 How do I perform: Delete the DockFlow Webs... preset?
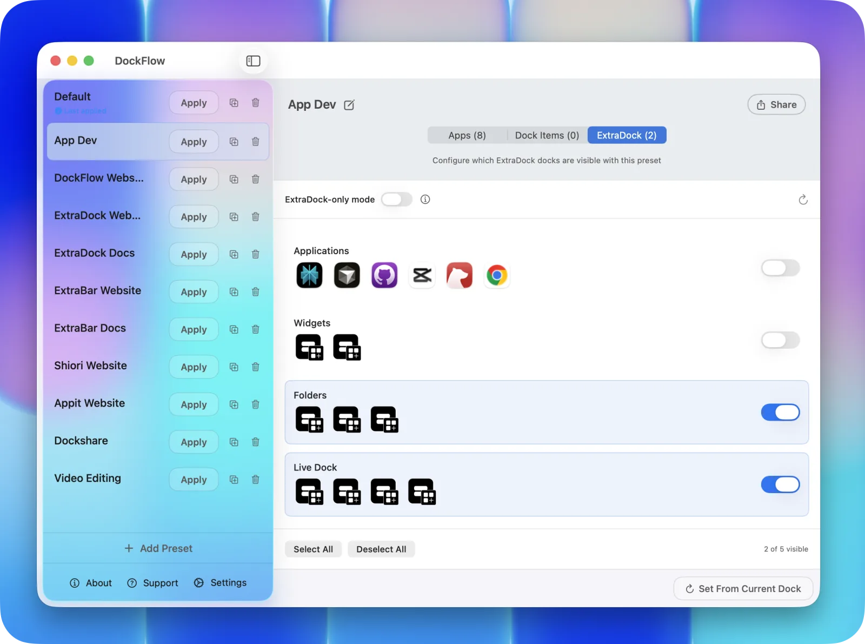tap(256, 179)
